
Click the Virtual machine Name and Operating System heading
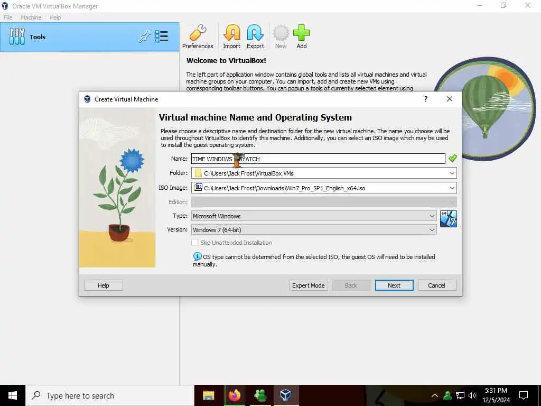tap(255, 117)
